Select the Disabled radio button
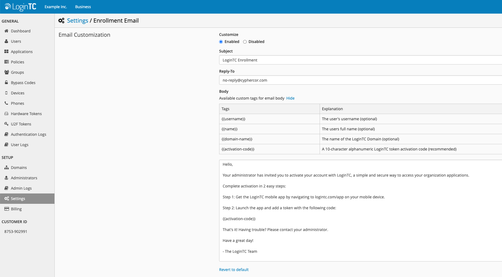Image resolution: width=502 pixels, height=277 pixels. pos(245,42)
